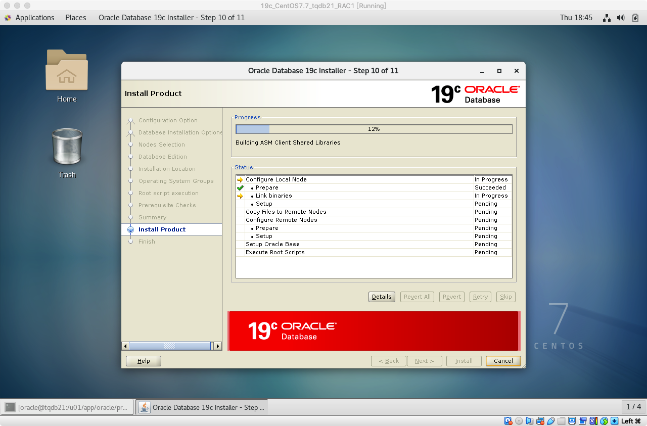
Task: Click the Copy Files to Remote Nodes row
Action: point(374,212)
